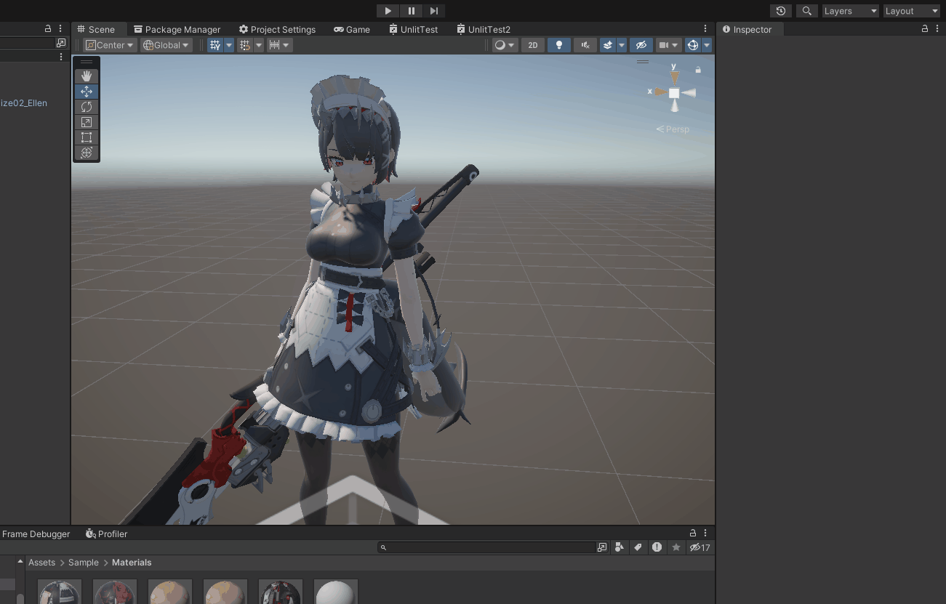Open Hierarchy panel more options menu
This screenshot has width=946, height=604.
[x=60, y=29]
